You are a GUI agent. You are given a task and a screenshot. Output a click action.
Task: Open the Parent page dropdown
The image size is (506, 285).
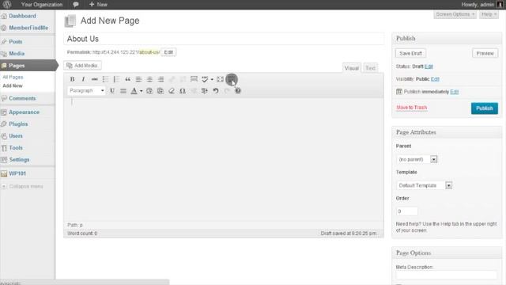pos(417,159)
